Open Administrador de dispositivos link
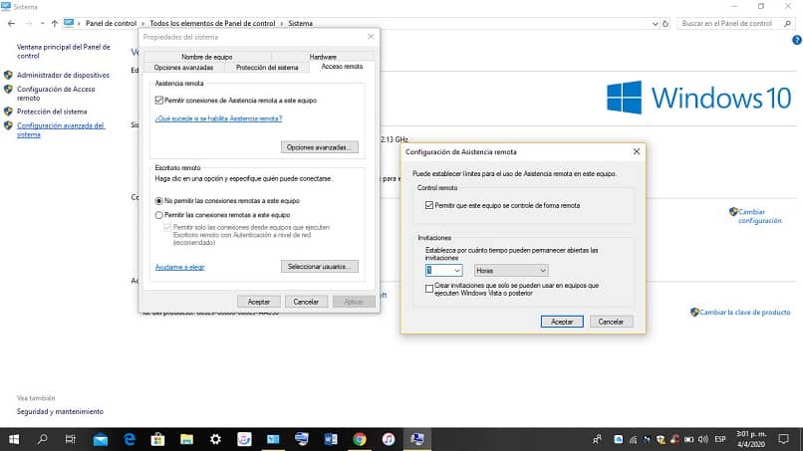The height and width of the screenshot is (451, 803). pyautogui.click(x=63, y=75)
